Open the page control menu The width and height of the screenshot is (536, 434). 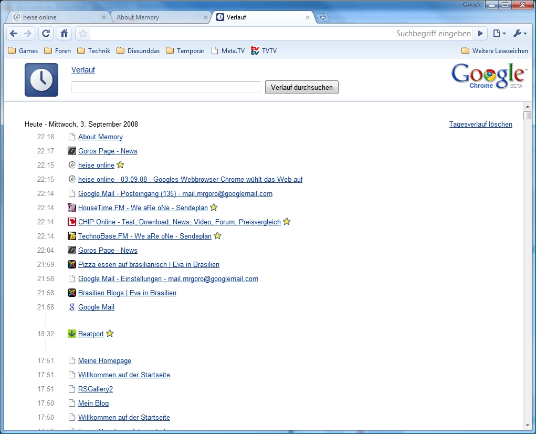[499, 34]
